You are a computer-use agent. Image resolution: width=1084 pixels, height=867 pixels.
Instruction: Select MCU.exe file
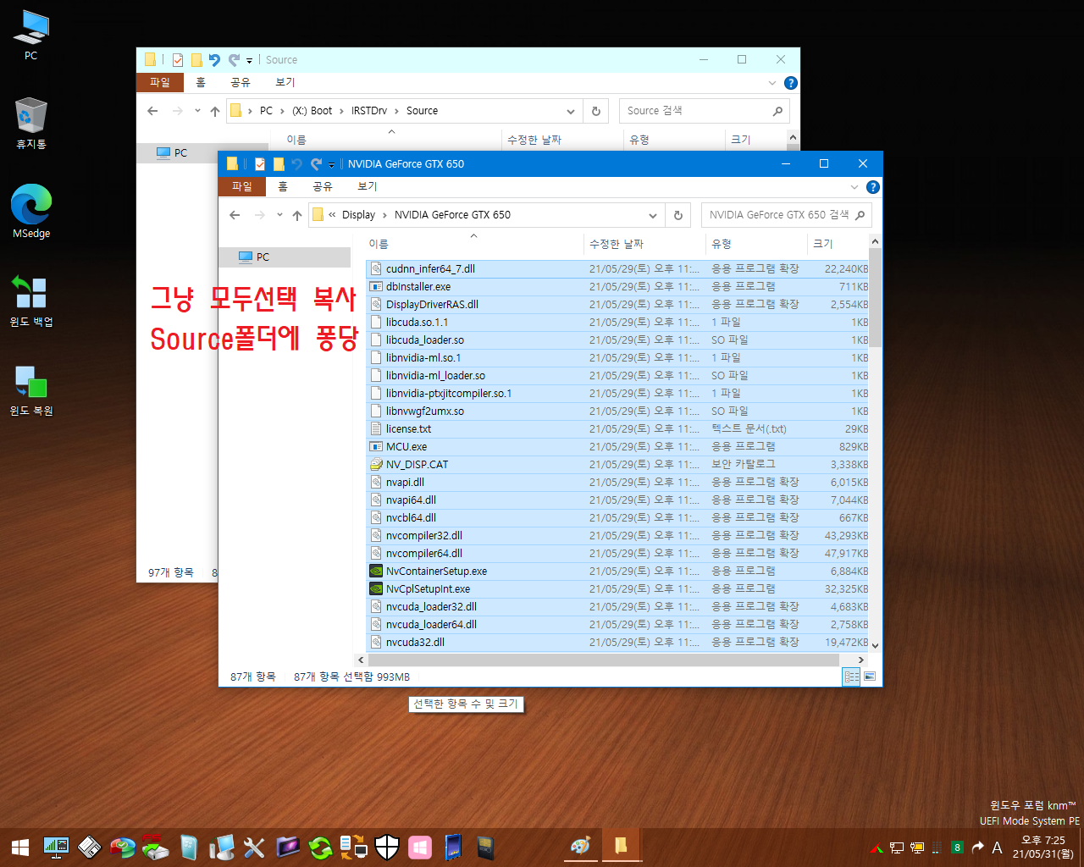[x=617, y=446]
